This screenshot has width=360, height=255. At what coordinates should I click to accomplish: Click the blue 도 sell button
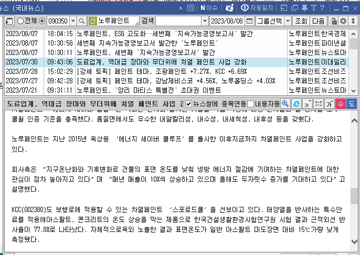[x=351, y=104]
